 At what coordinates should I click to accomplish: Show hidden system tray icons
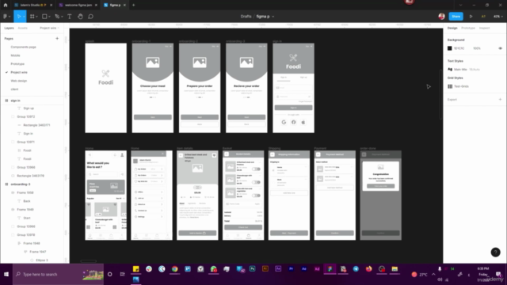[433, 275]
